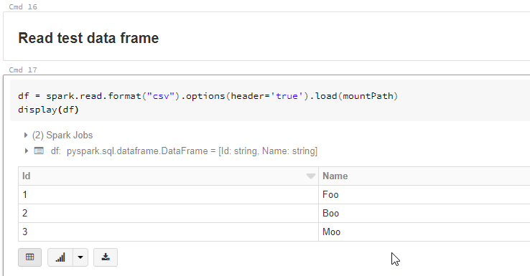Image resolution: width=530 pixels, height=276 pixels.
Task: Click the Cmd 16 cell label
Action: pos(23,6)
